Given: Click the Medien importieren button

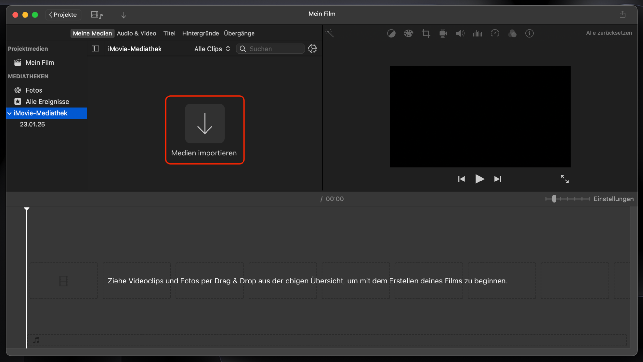Looking at the screenshot, I should tap(205, 130).
